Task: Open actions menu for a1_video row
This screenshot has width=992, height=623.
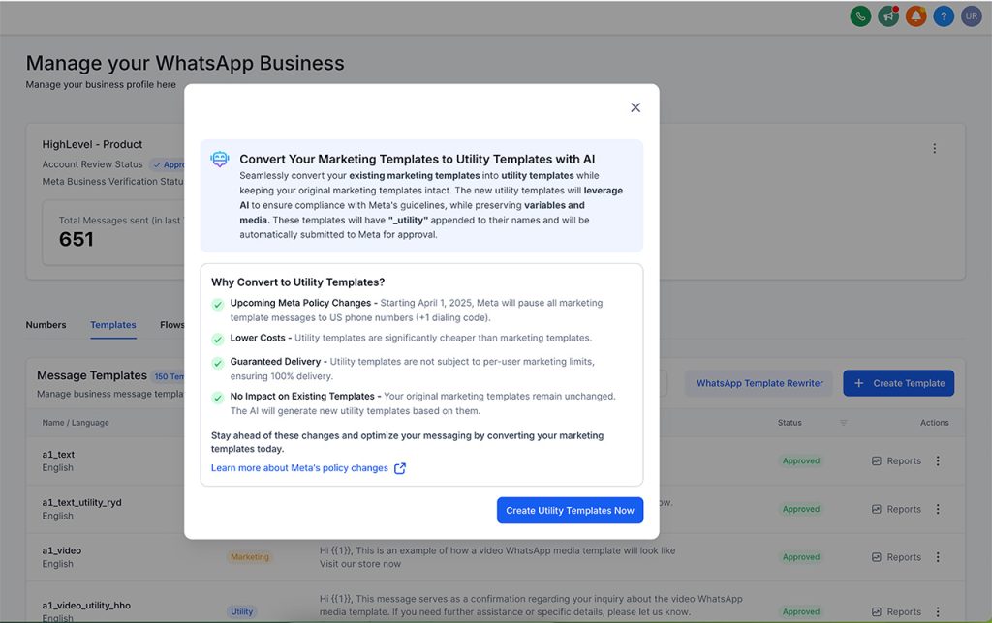Action: click(938, 557)
